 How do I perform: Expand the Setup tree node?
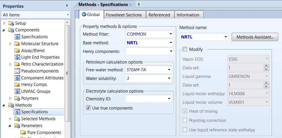(x=4, y=23)
